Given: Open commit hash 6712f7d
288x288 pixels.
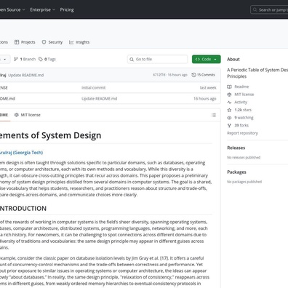Looking at the screenshot, I should (159, 75).
